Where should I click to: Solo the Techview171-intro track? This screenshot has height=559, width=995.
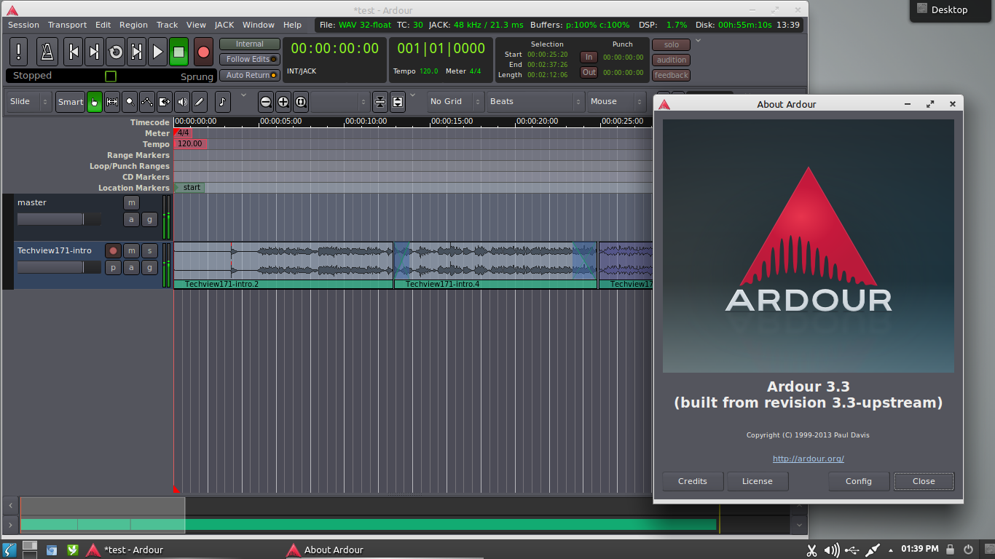149,250
